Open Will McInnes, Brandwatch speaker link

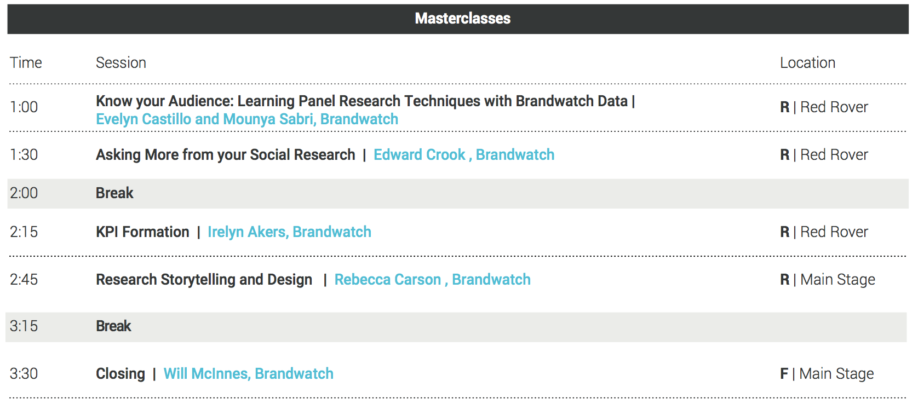248,374
